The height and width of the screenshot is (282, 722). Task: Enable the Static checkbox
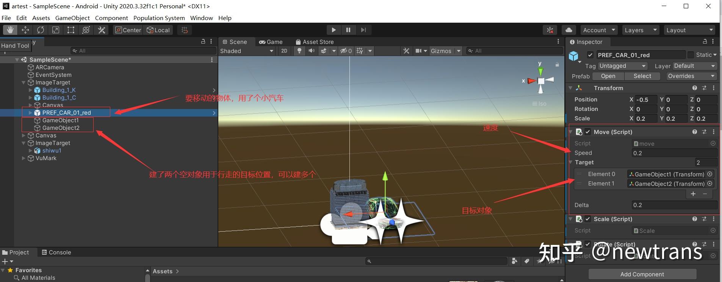tap(691, 55)
